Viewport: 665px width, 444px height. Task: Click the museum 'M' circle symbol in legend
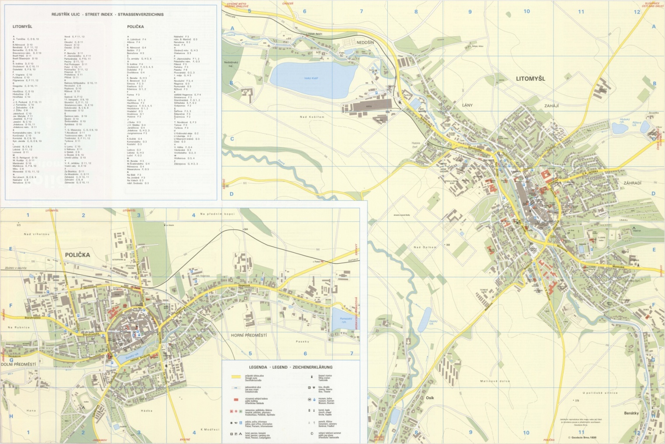(310, 399)
